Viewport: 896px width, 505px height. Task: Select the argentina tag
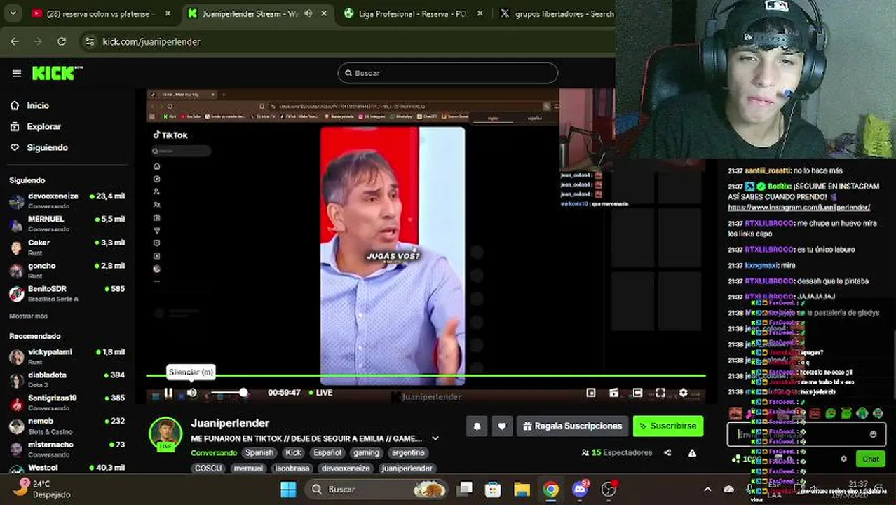tap(408, 453)
